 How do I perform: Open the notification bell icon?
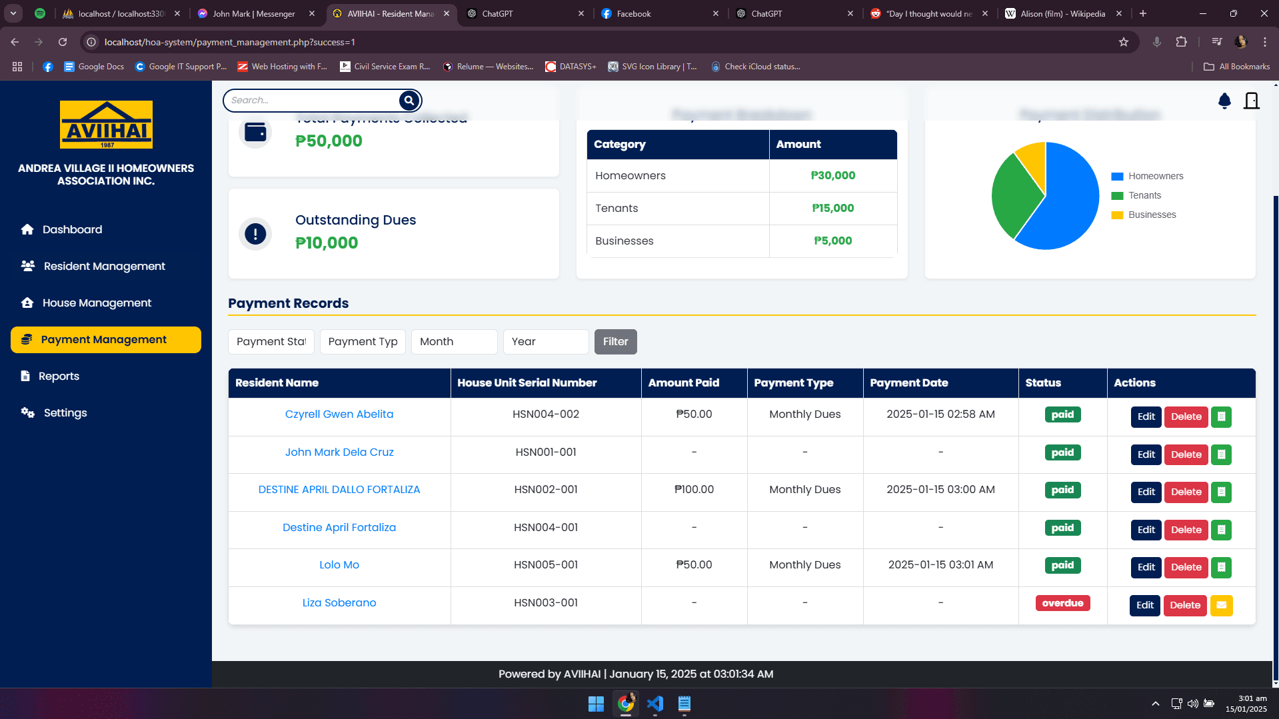[1224, 101]
